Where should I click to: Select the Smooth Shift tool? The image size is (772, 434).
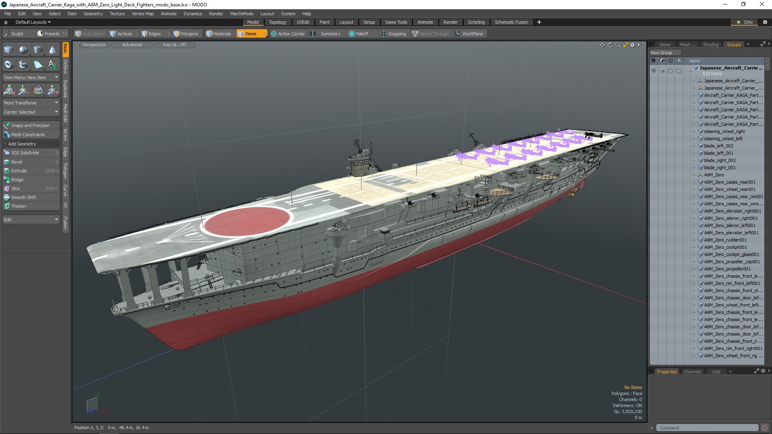(24, 197)
